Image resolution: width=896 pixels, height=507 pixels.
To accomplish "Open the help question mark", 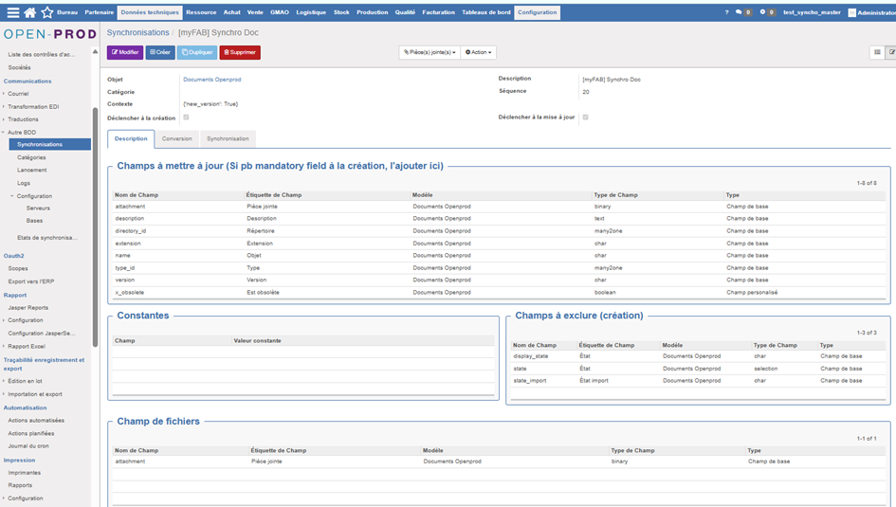I will [727, 12].
